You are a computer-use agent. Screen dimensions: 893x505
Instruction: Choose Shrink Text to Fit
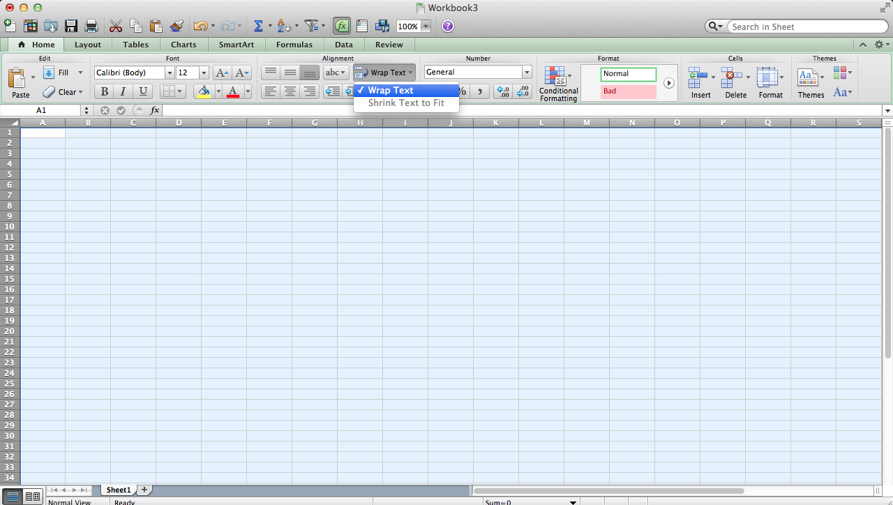[407, 103]
